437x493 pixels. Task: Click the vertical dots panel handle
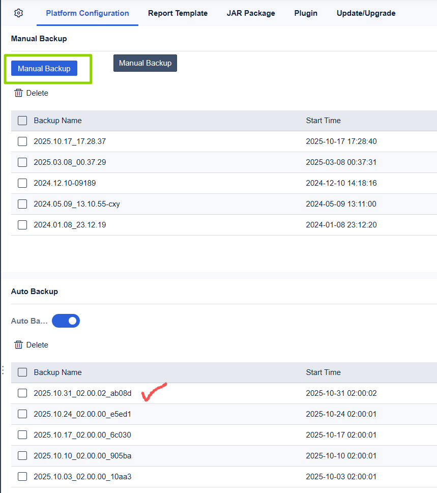[3, 370]
